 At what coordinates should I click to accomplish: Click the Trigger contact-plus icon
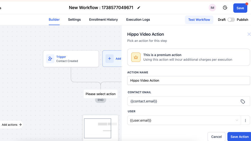50,59
